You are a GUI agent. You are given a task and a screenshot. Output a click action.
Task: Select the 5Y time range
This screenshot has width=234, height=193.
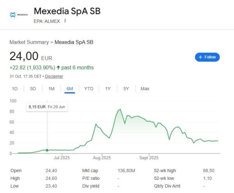tap(126, 89)
